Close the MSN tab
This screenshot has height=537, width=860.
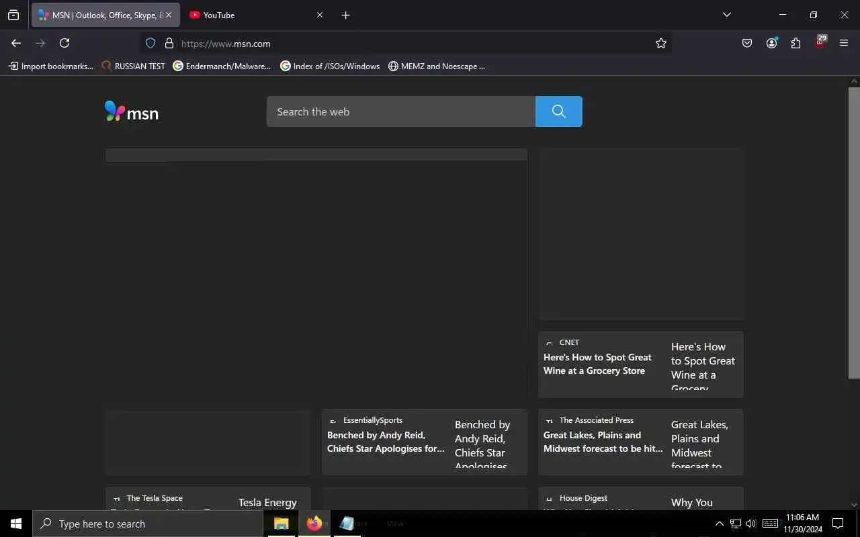(168, 15)
